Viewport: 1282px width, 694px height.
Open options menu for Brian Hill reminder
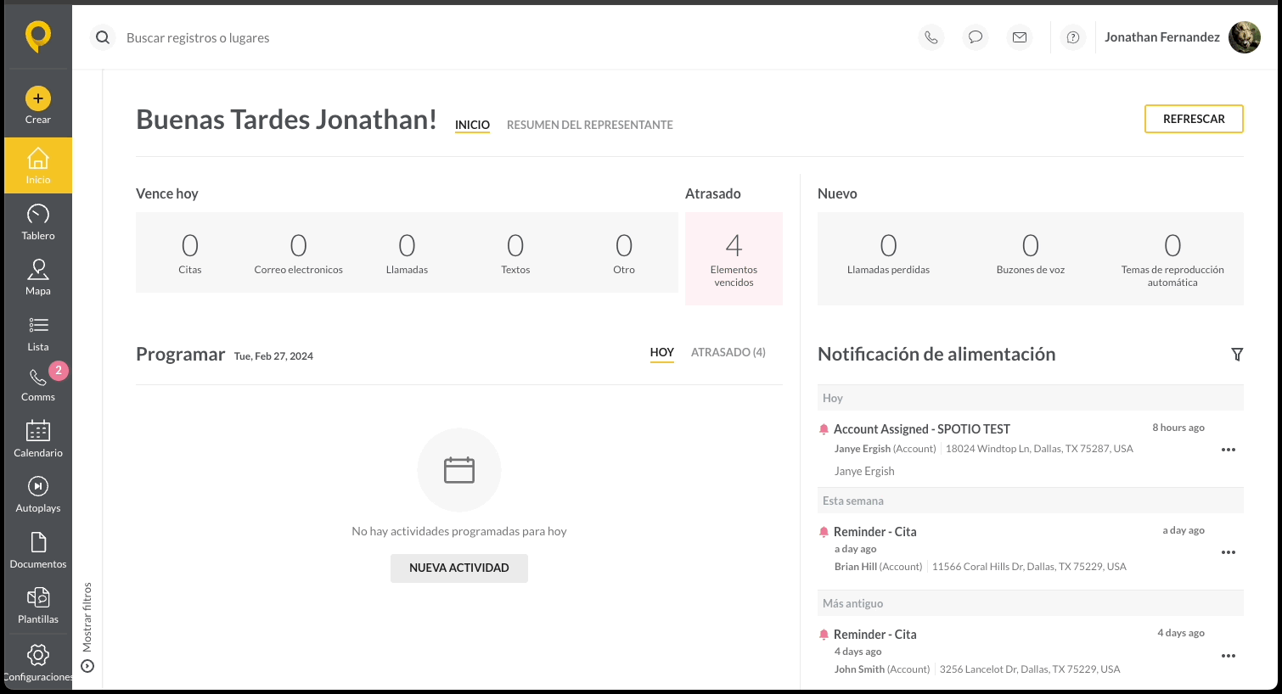tap(1229, 552)
